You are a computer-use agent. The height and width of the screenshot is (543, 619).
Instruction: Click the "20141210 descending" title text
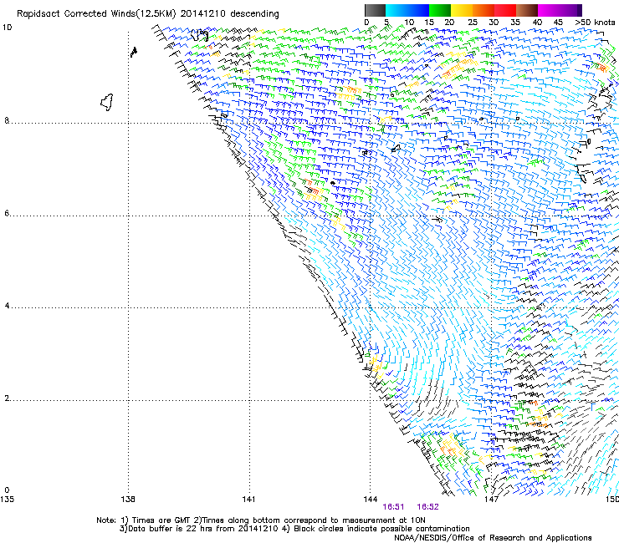[230, 14]
